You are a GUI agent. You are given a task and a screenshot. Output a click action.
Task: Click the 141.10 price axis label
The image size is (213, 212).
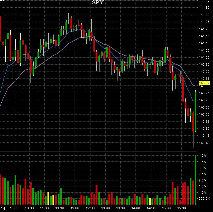coord(204,43)
